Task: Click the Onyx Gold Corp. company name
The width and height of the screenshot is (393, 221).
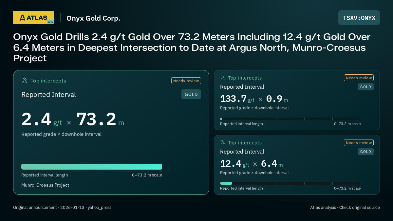Action: pos(93,18)
